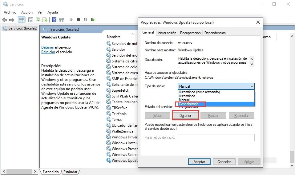Click the Reiniciar el servicio link
This screenshot has width=295, height=175.
click(48, 52)
